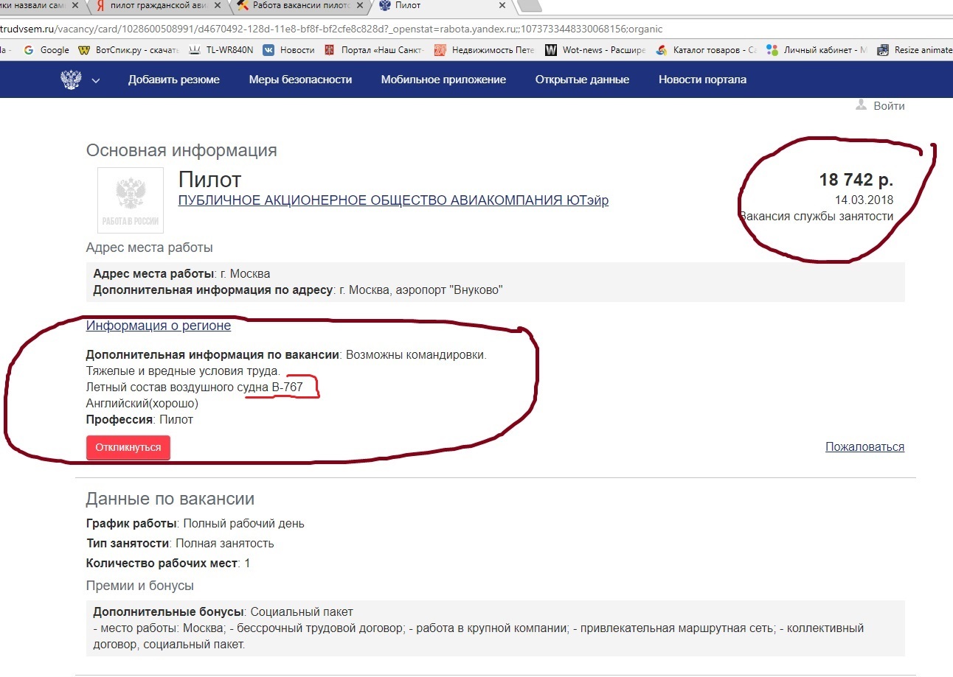Click the 'Войти' login link
This screenshot has width=953, height=677.
[889, 106]
